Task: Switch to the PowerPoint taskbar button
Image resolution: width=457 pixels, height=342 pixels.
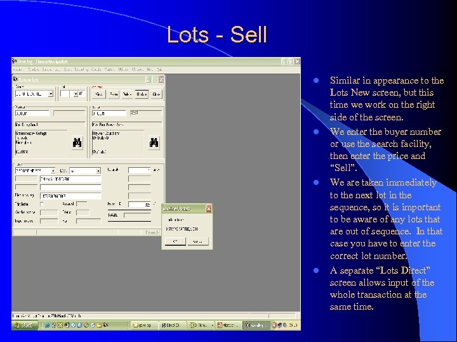Action: [x=228, y=325]
